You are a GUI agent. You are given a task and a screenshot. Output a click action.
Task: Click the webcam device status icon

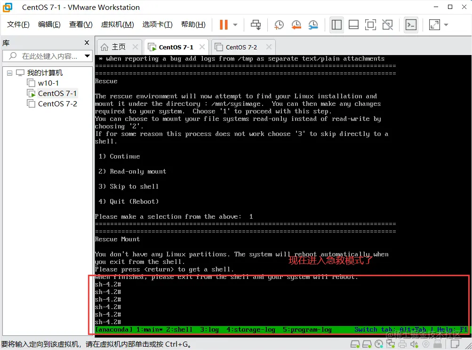coord(426,344)
